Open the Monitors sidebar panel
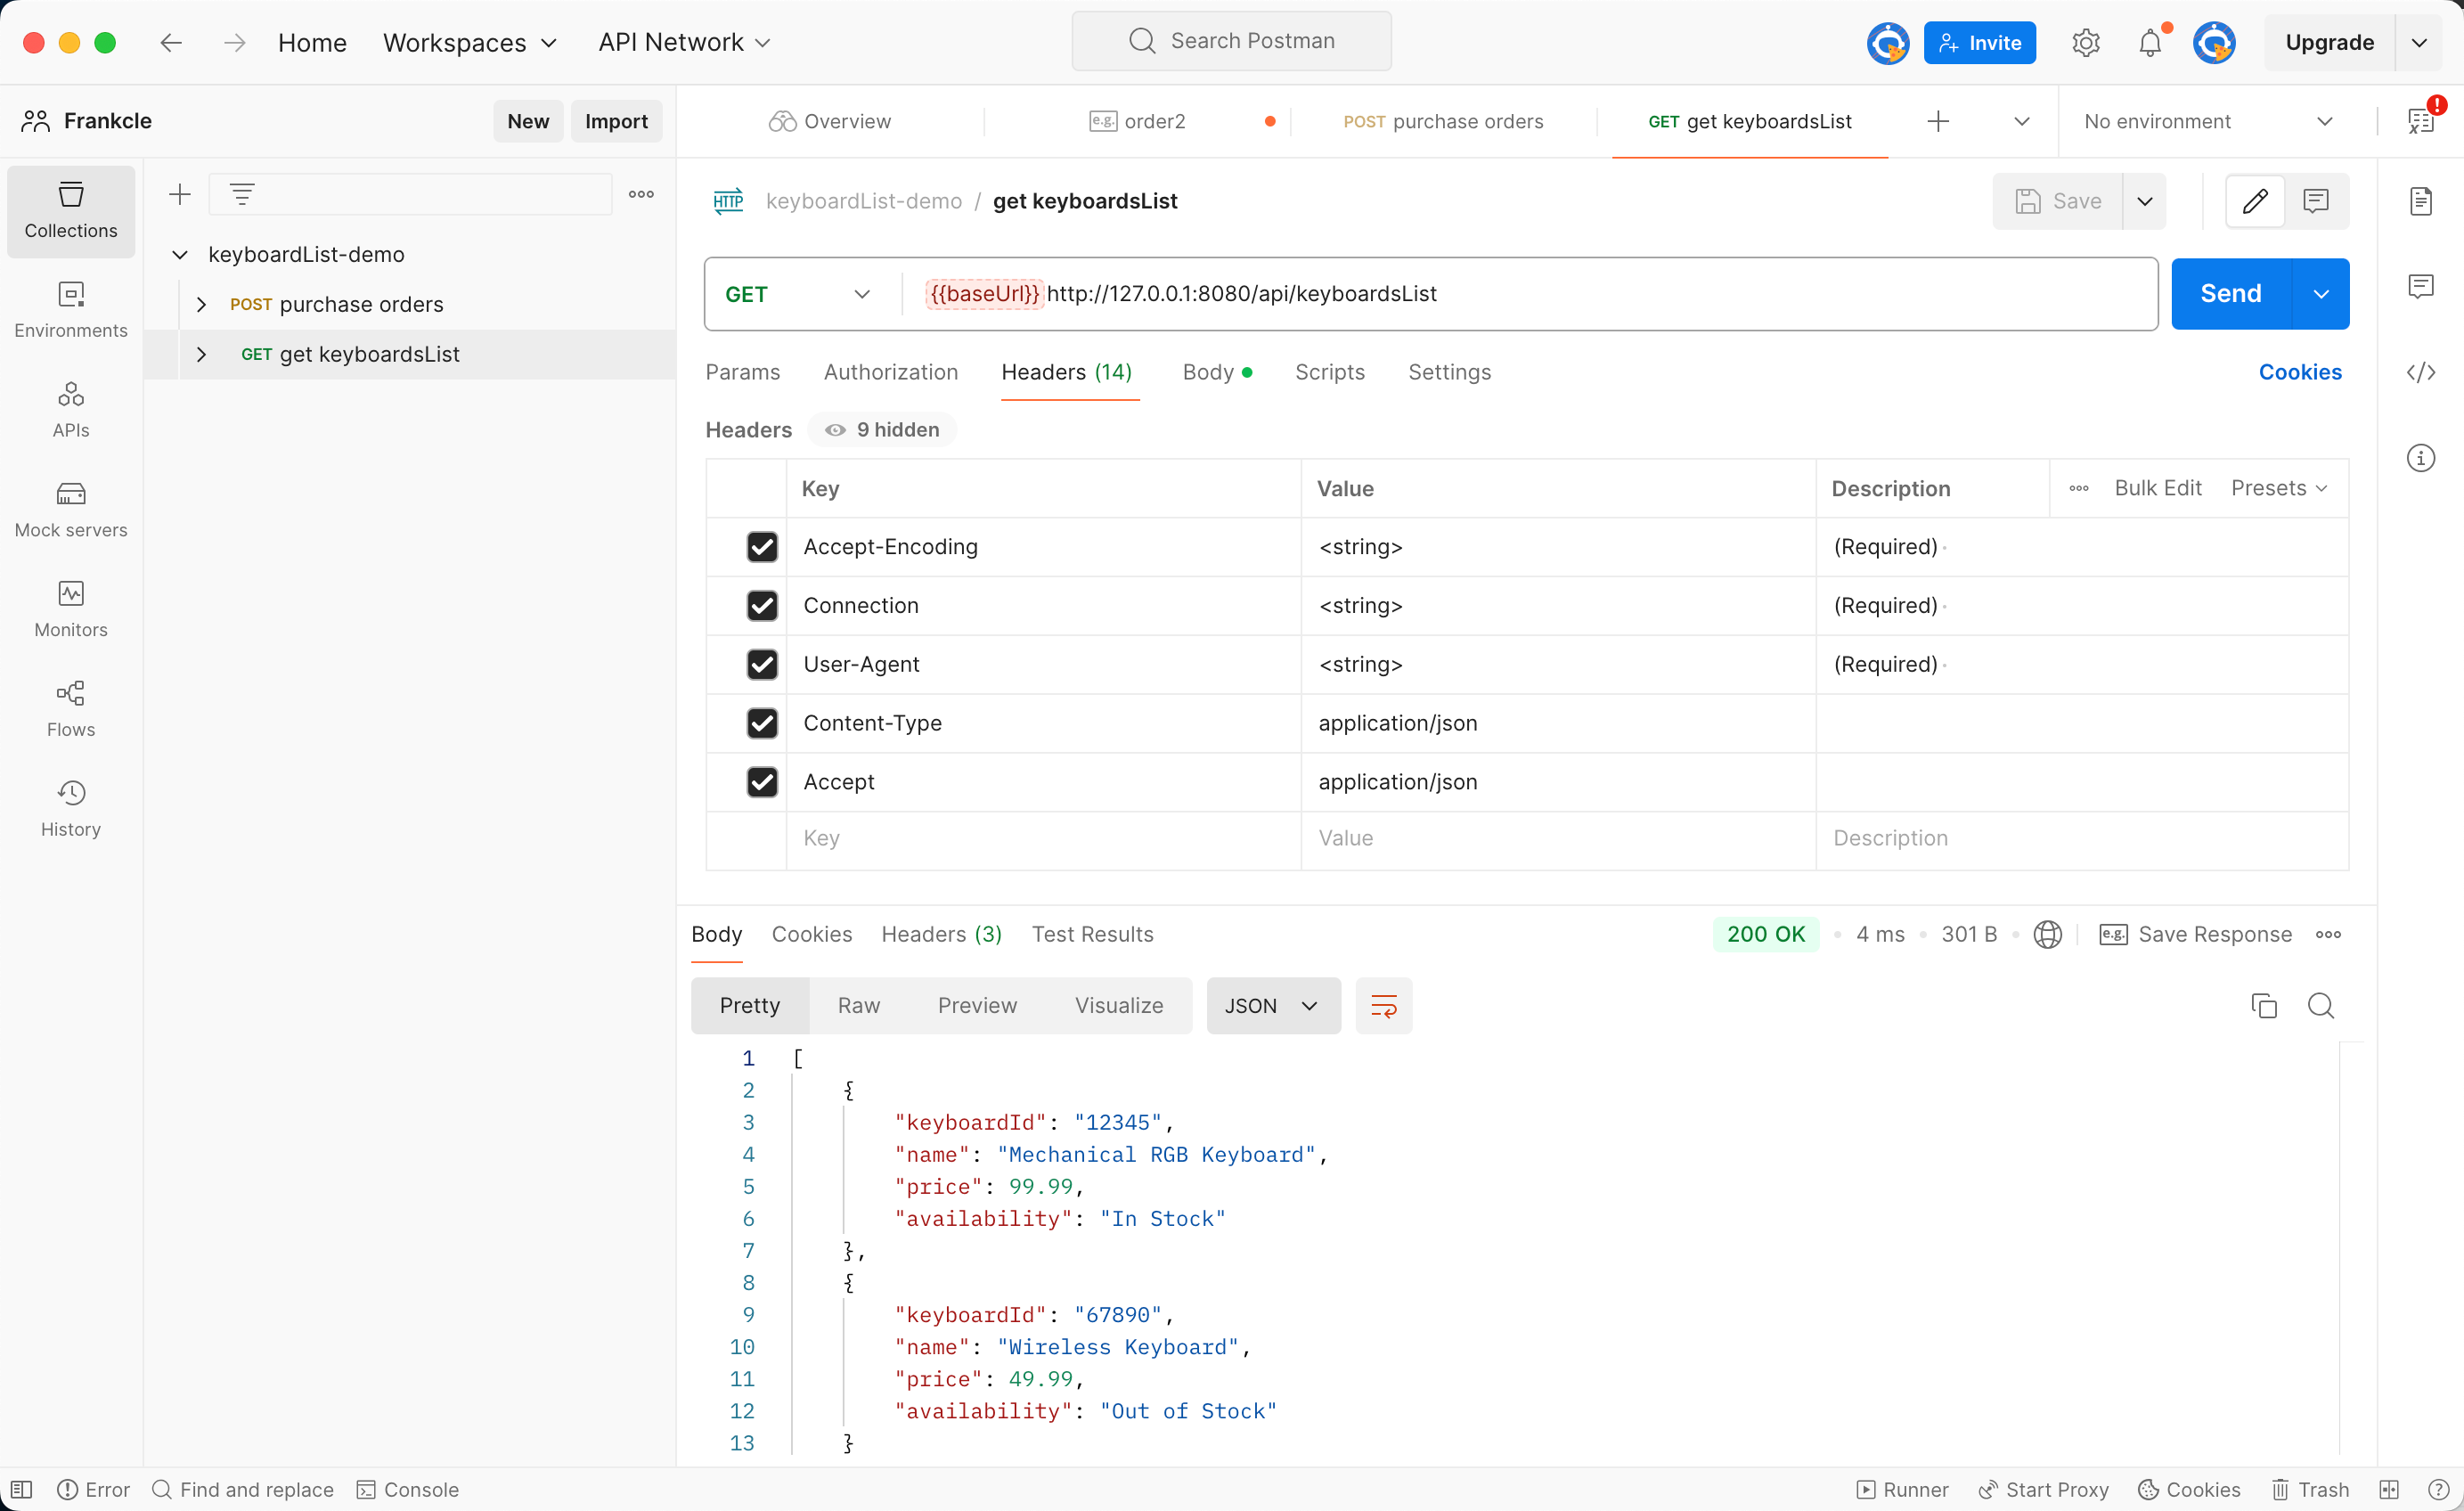 tap(71, 610)
